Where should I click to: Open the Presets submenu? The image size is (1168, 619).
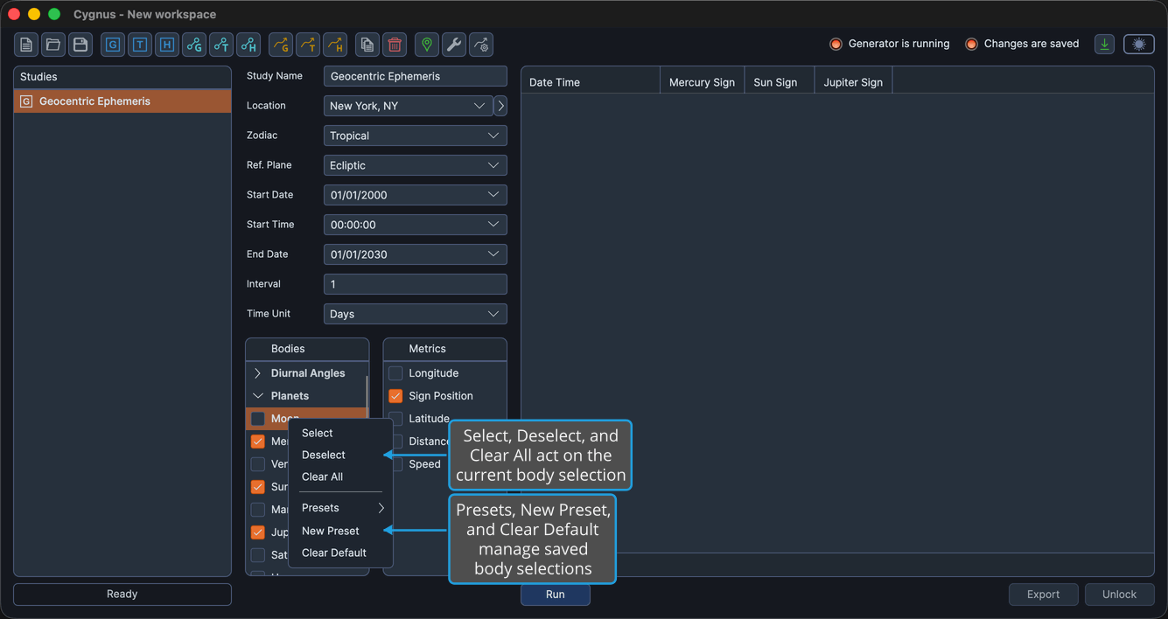(340, 508)
